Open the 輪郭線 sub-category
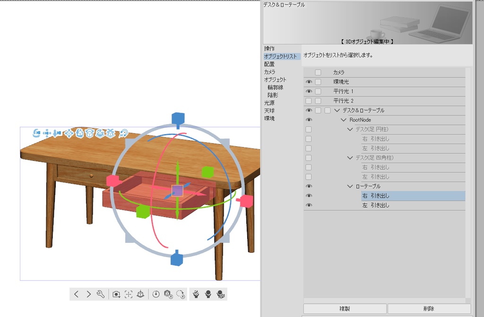This screenshot has width=484, height=317. click(x=276, y=87)
